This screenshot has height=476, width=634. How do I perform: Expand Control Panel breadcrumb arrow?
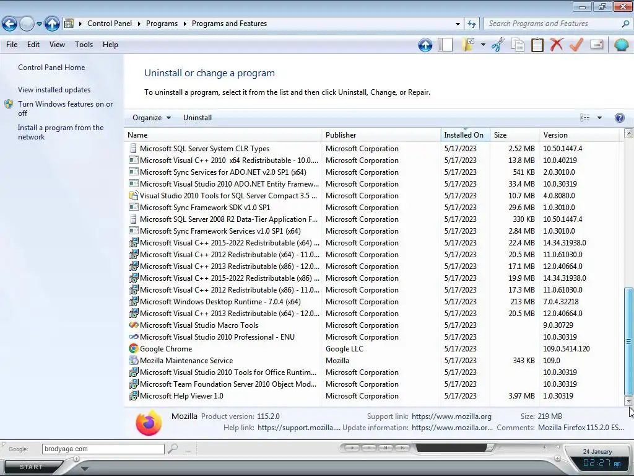coord(139,24)
